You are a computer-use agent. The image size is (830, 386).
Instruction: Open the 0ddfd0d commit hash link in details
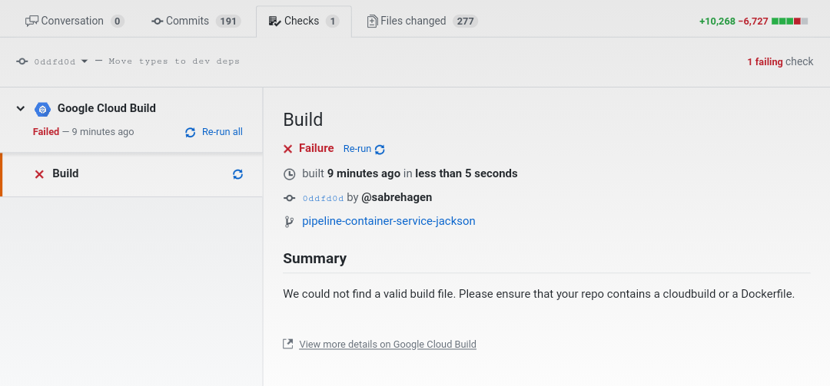(323, 198)
